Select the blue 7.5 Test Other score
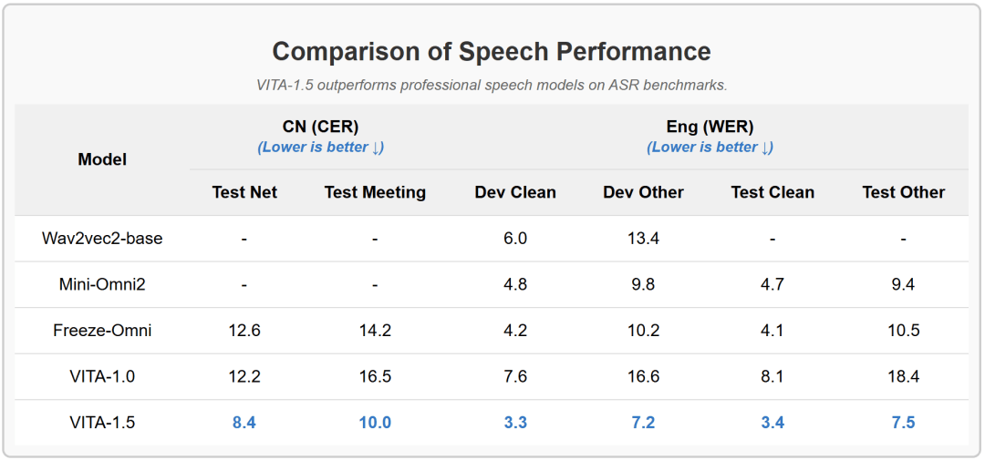The width and height of the screenshot is (985, 460). click(903, 423)
